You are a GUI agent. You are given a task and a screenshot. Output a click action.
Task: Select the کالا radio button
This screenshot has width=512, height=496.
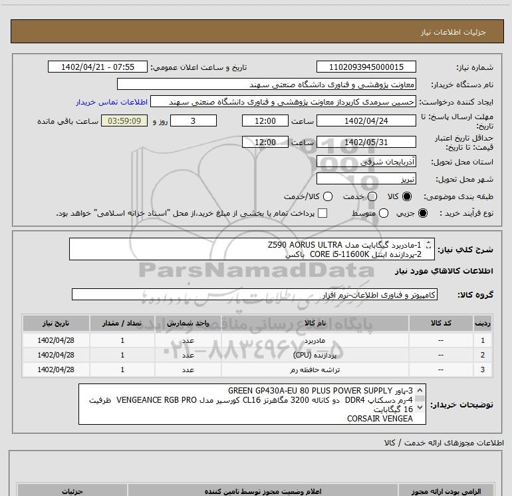point(407,196)
